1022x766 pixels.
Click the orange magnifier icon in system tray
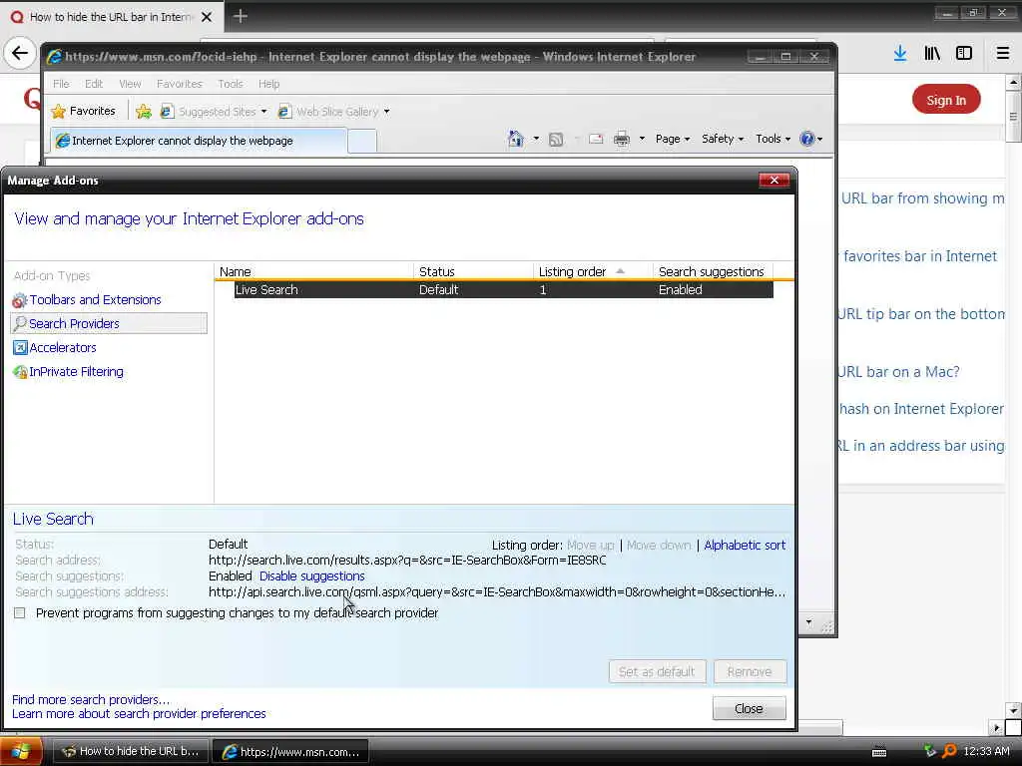coord(950,751)
